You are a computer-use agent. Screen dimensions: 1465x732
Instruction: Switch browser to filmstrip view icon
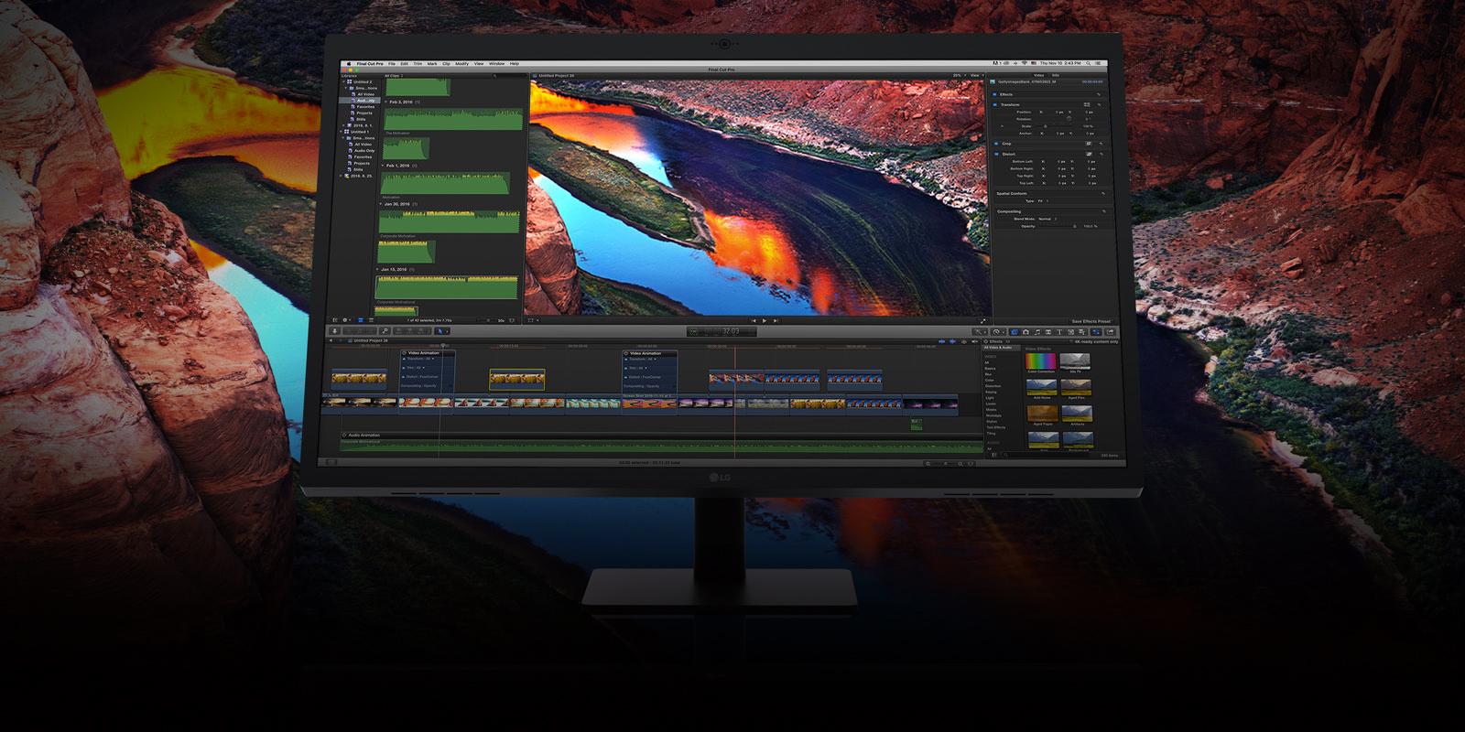(361, 320)
